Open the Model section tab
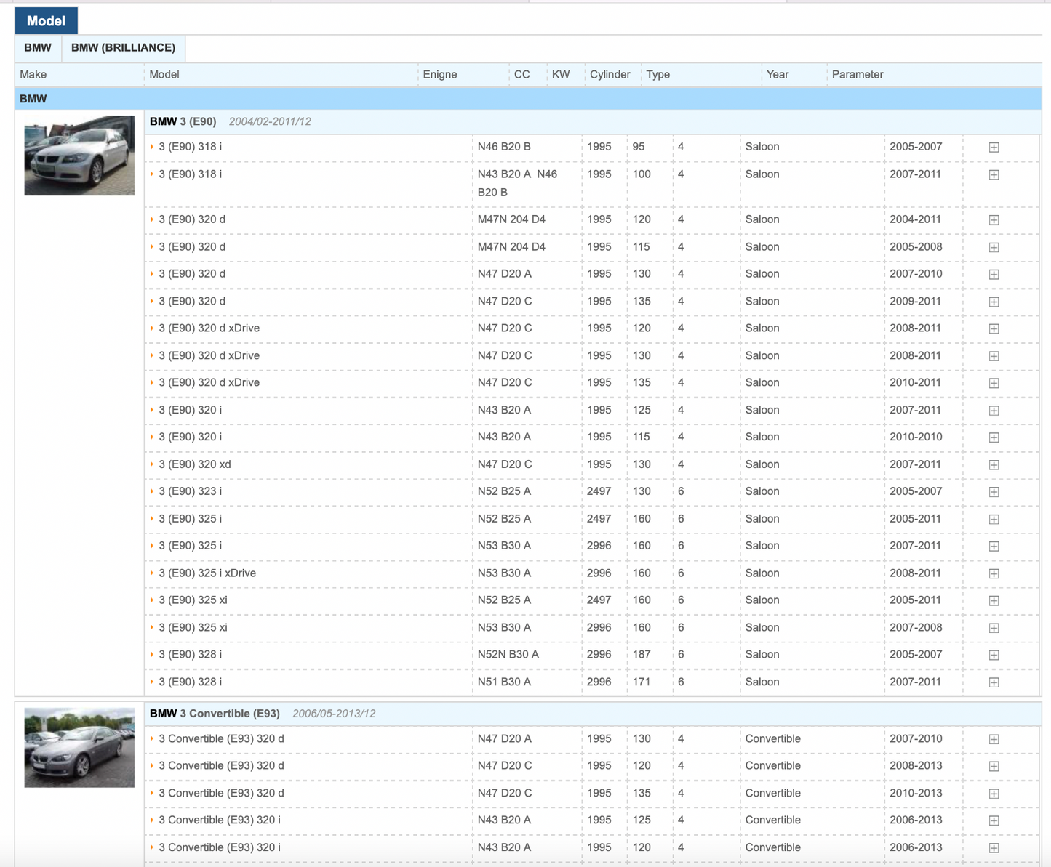Screen dimensions: 1051x867 (x=46, y=21)
